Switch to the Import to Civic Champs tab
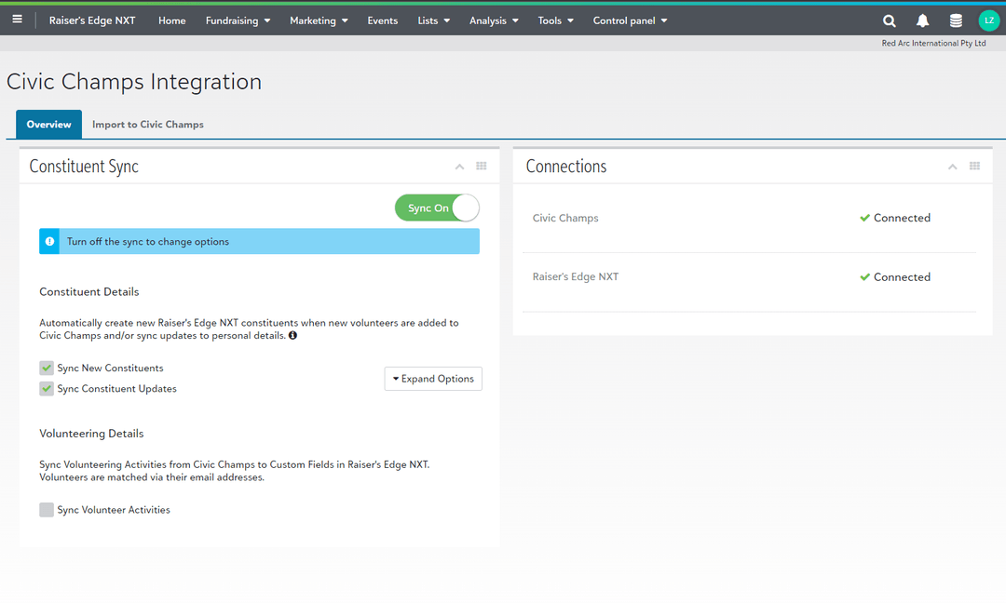 click(x=147, y=124)
